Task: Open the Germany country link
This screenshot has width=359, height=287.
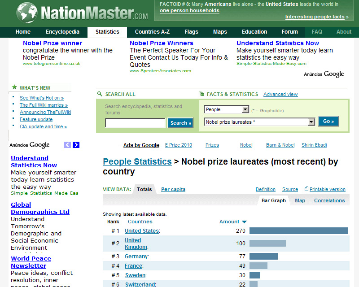Action: point(136,257)
